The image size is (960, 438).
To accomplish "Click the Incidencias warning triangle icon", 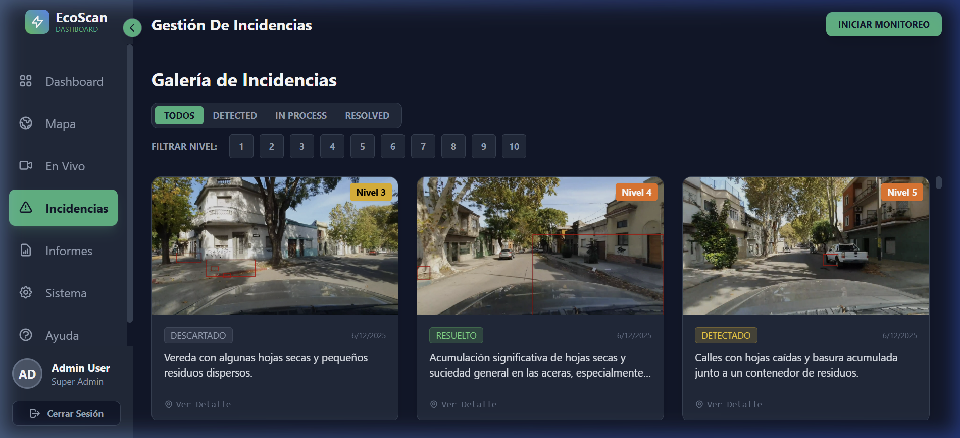I will 26,207.
